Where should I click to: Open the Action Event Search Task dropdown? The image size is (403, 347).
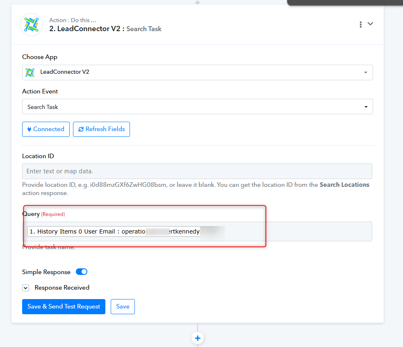197,107
